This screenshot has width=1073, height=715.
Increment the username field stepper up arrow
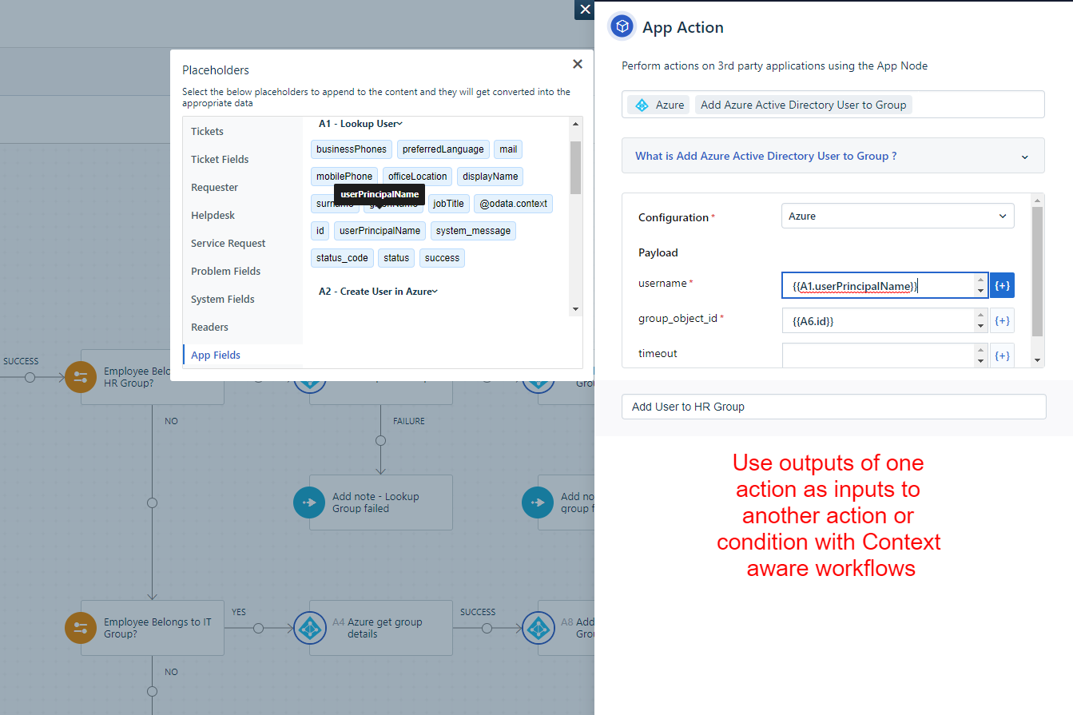coord(980,280)
